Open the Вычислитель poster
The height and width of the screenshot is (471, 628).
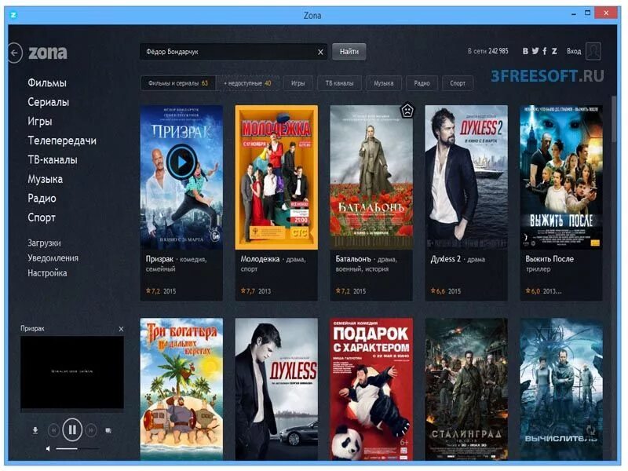tap(561, 389)
